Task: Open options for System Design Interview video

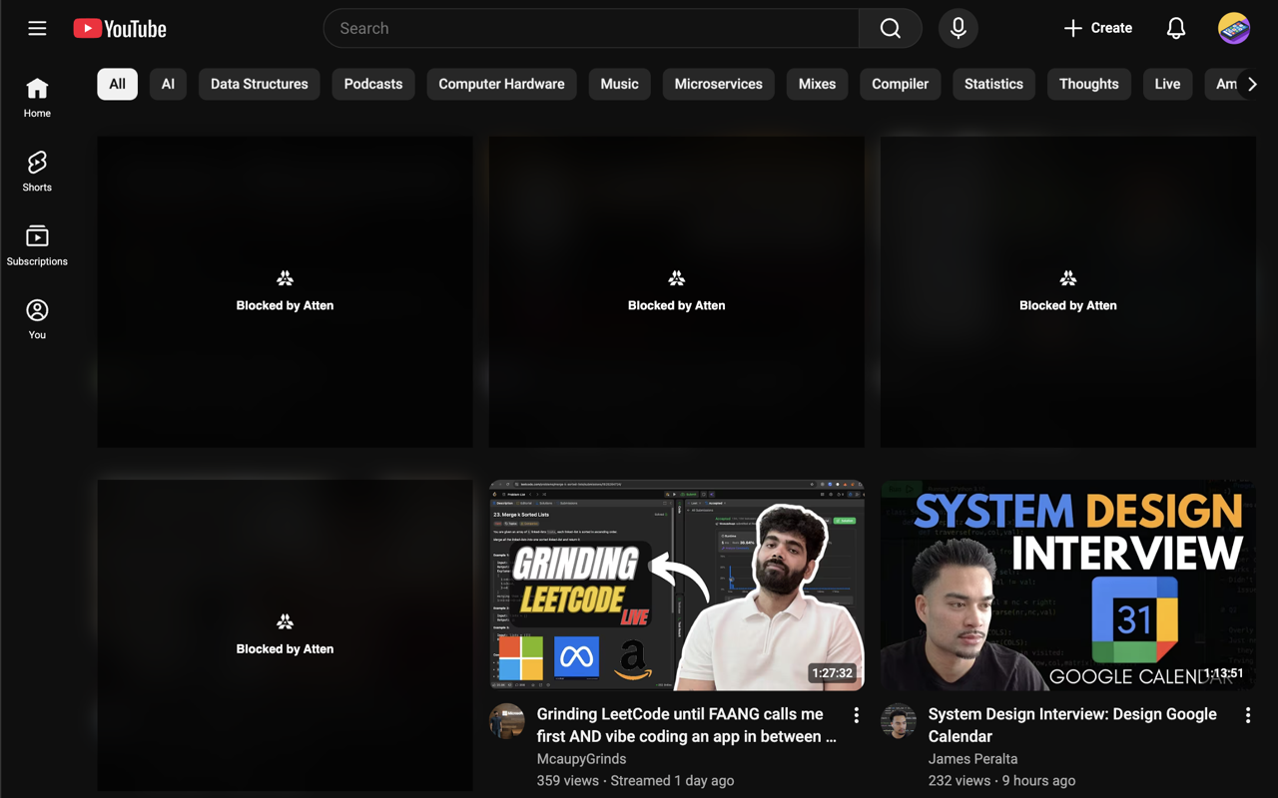Action: click(x=1247, y=715)
